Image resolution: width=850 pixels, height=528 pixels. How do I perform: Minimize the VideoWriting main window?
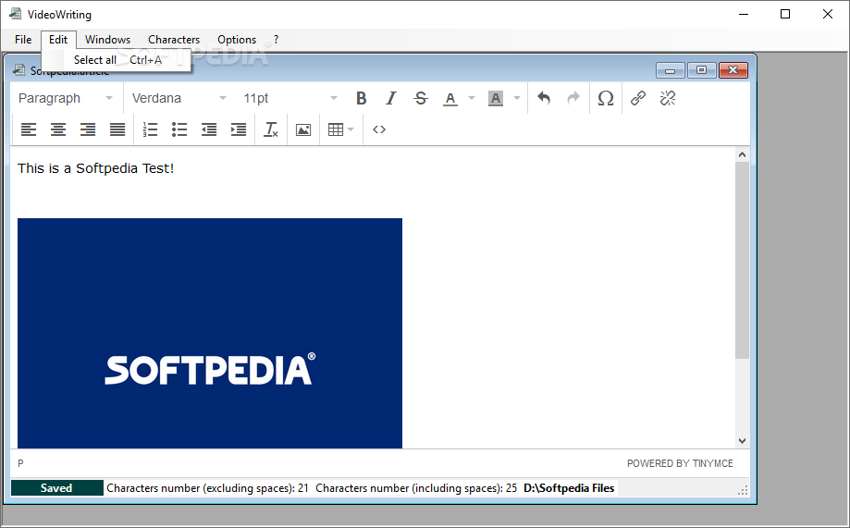744,14
